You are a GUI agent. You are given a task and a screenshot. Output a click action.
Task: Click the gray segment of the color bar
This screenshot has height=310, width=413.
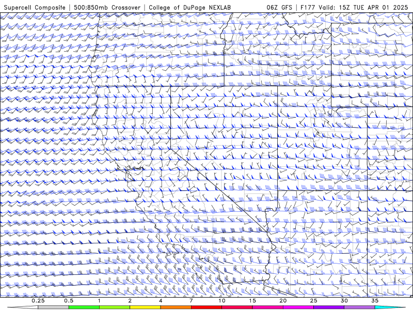pos(54,307)
